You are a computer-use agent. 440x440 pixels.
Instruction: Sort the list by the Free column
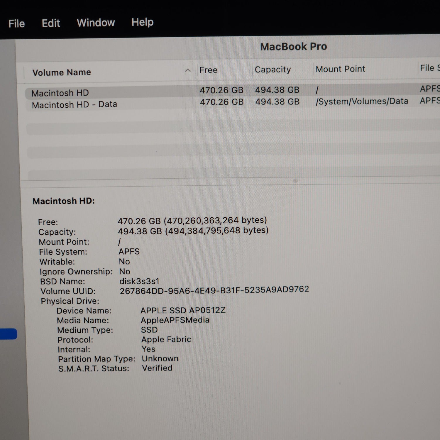208,70
